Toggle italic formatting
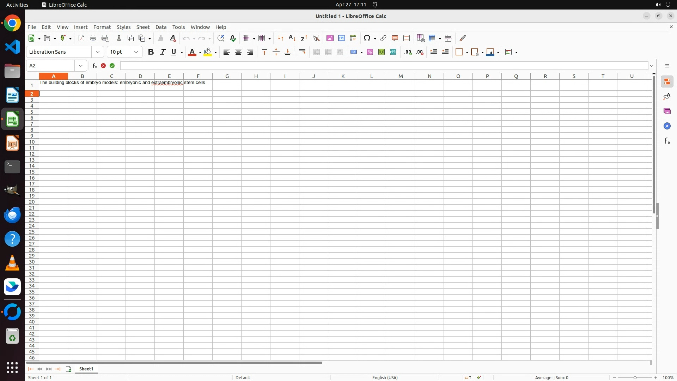This screenshot has width=677, height=381. click(x=163, y=52)
